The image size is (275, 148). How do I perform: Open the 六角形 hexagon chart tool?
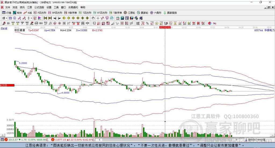tap(156, 13)
